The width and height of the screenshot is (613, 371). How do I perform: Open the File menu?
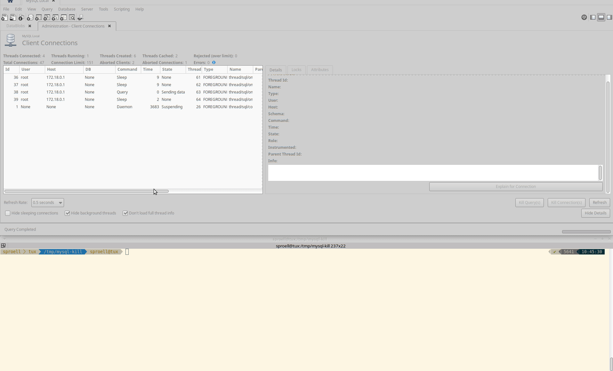tap(6, 9)
